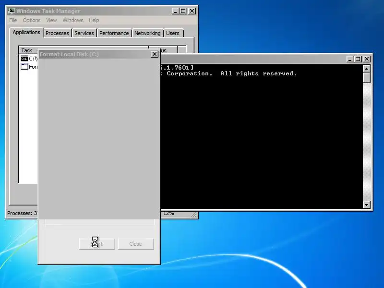The height and width of the screenshot is (288, 384).
Task: Switch to the Applications tab
Action: pos(26,32)
